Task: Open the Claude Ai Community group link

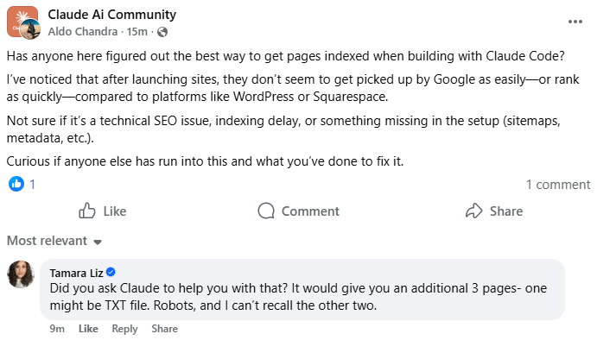Action: pyautogui.click(x=111, y=15)
